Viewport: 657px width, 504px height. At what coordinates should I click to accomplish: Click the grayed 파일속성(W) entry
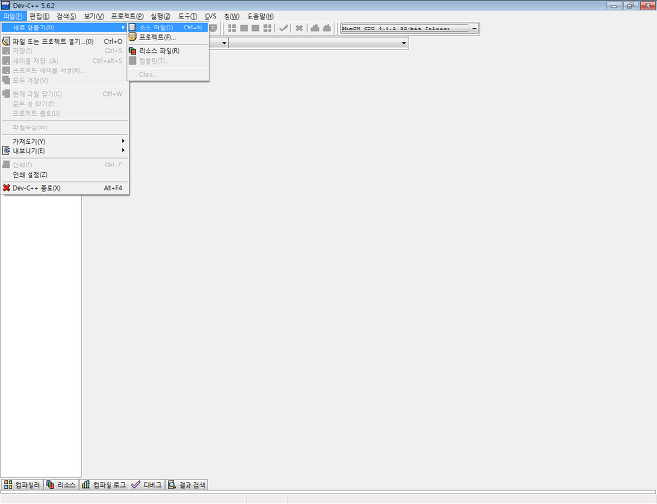click(65, 127)
